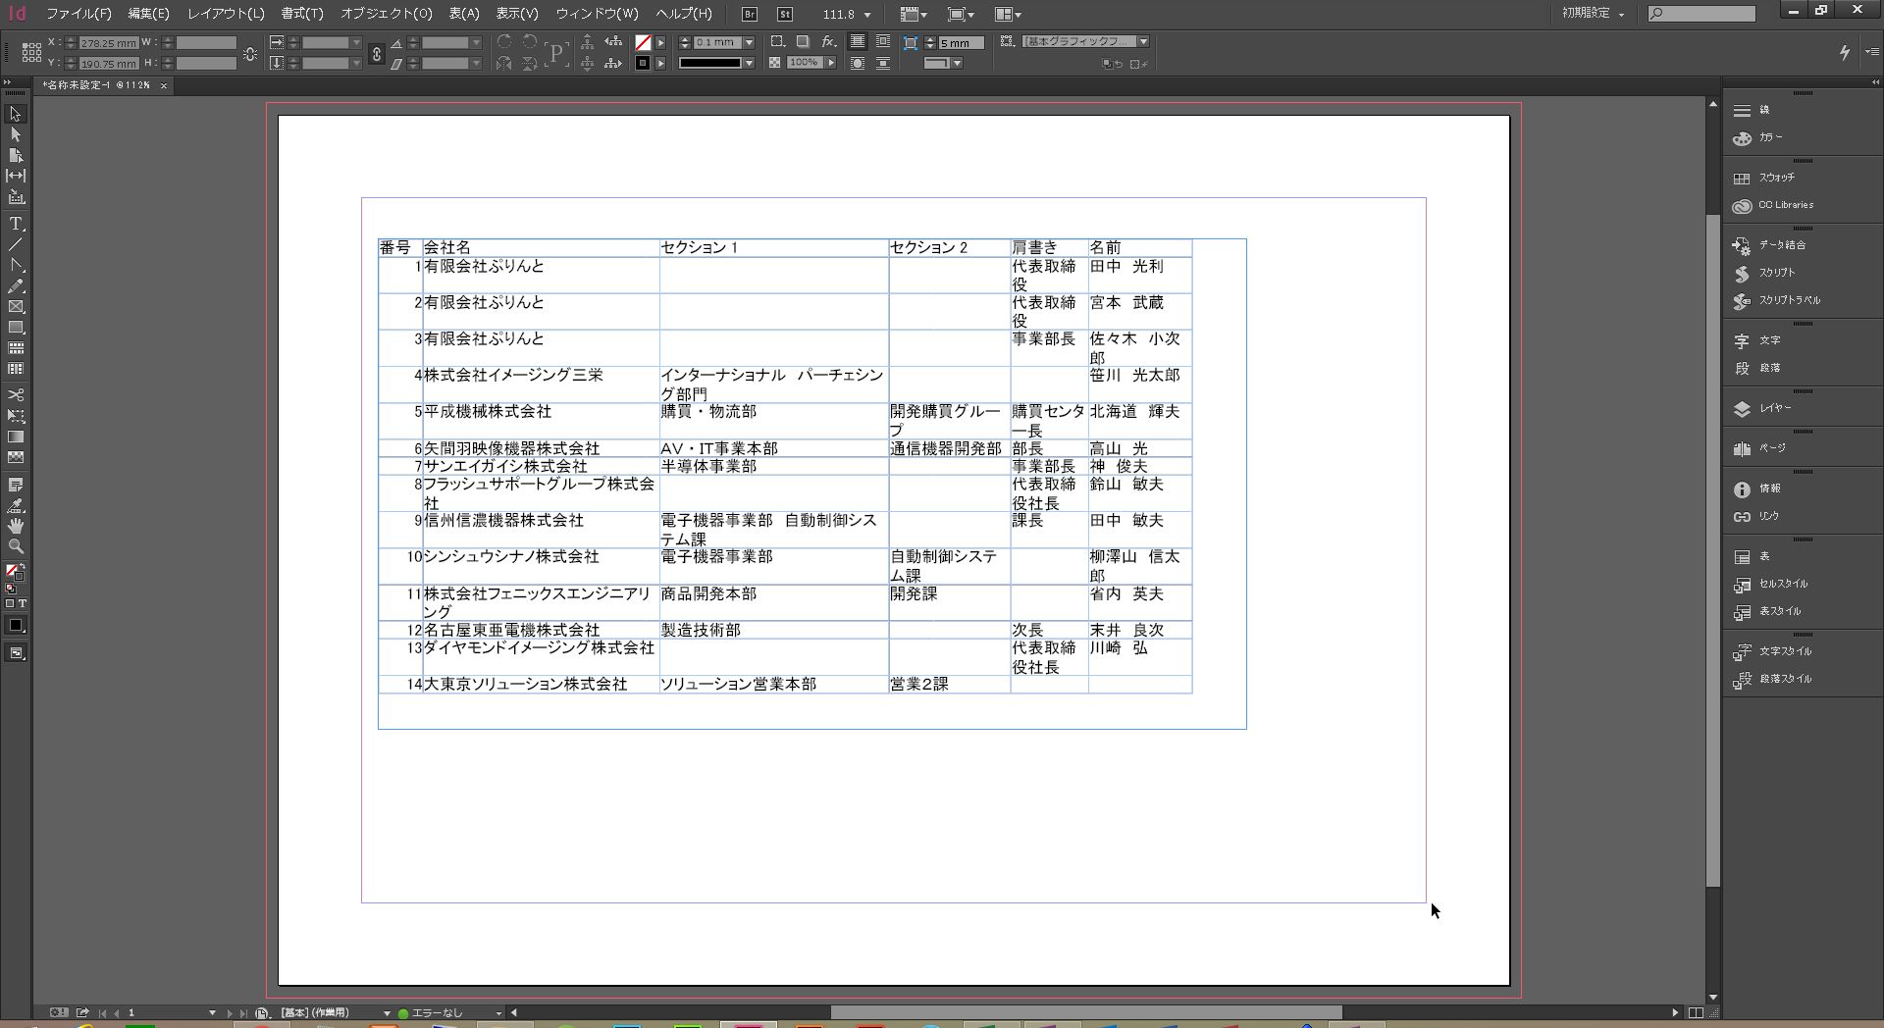Screen dimensions: 1884x1028
Task: Open the 線 (Stroke) panel
Action: [1752, 110]
